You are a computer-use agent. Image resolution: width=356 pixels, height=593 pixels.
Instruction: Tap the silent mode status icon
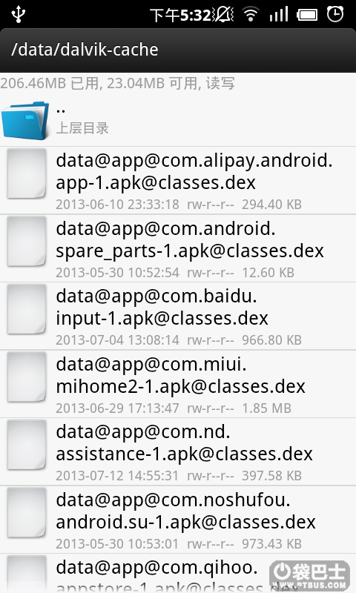point(225,15)
